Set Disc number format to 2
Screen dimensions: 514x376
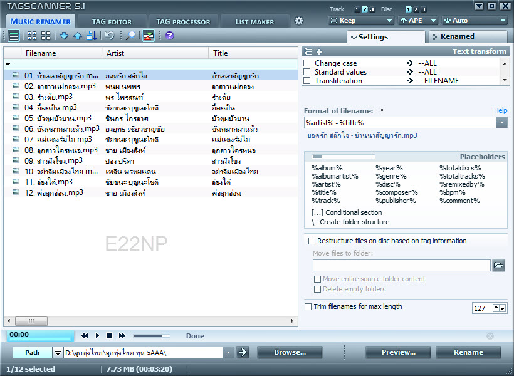click(x=416, y=9)
